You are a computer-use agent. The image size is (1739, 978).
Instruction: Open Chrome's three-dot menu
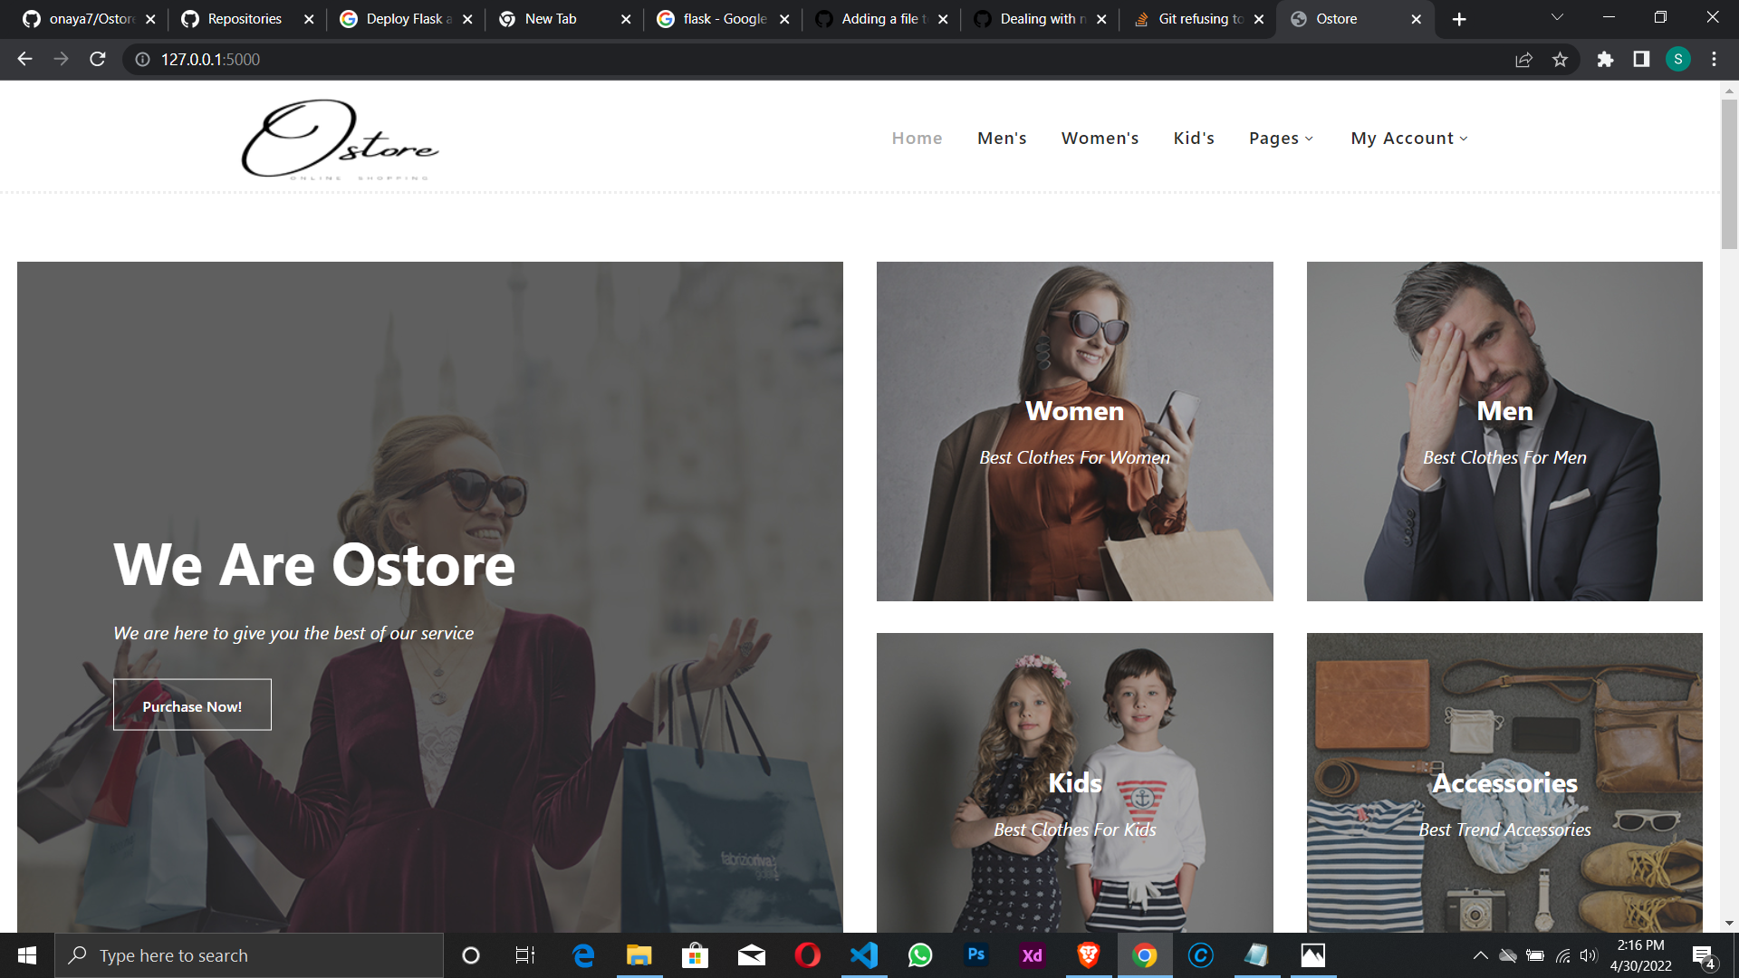(x=1714, y=59)
